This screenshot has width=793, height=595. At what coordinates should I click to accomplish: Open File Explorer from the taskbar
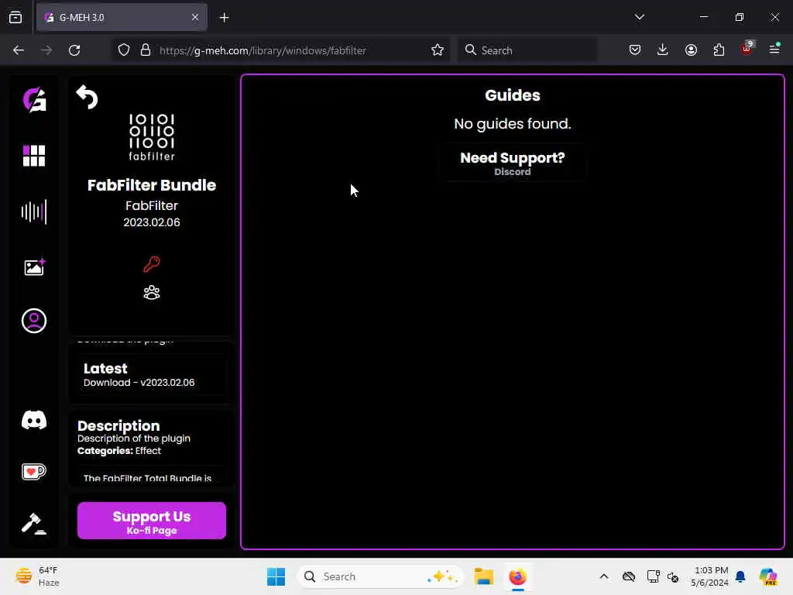(483, 576)
